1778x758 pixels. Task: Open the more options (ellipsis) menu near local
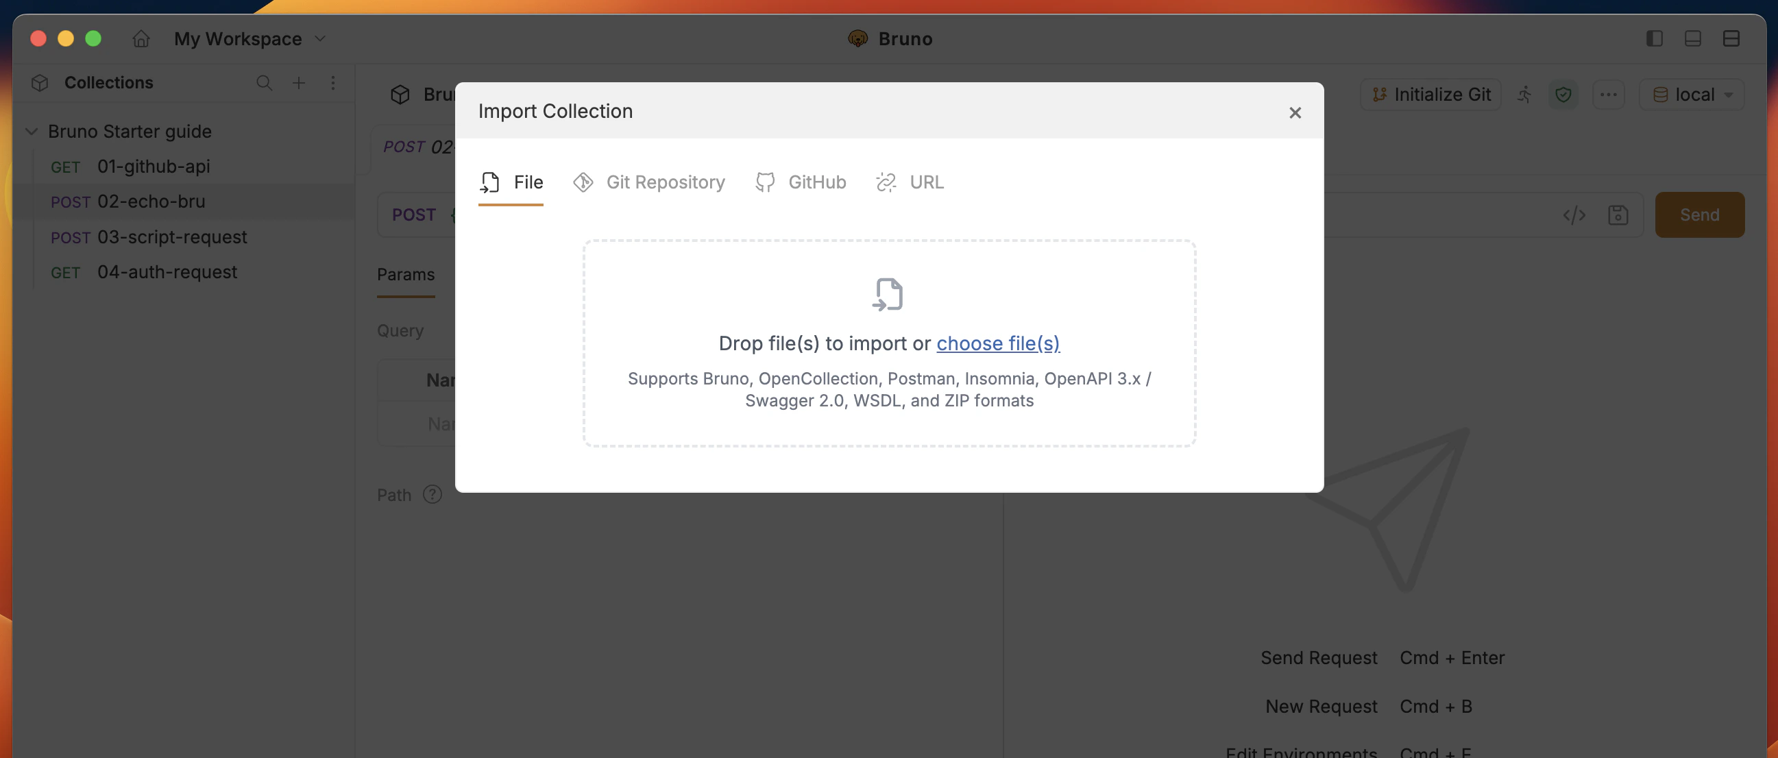1609,95
